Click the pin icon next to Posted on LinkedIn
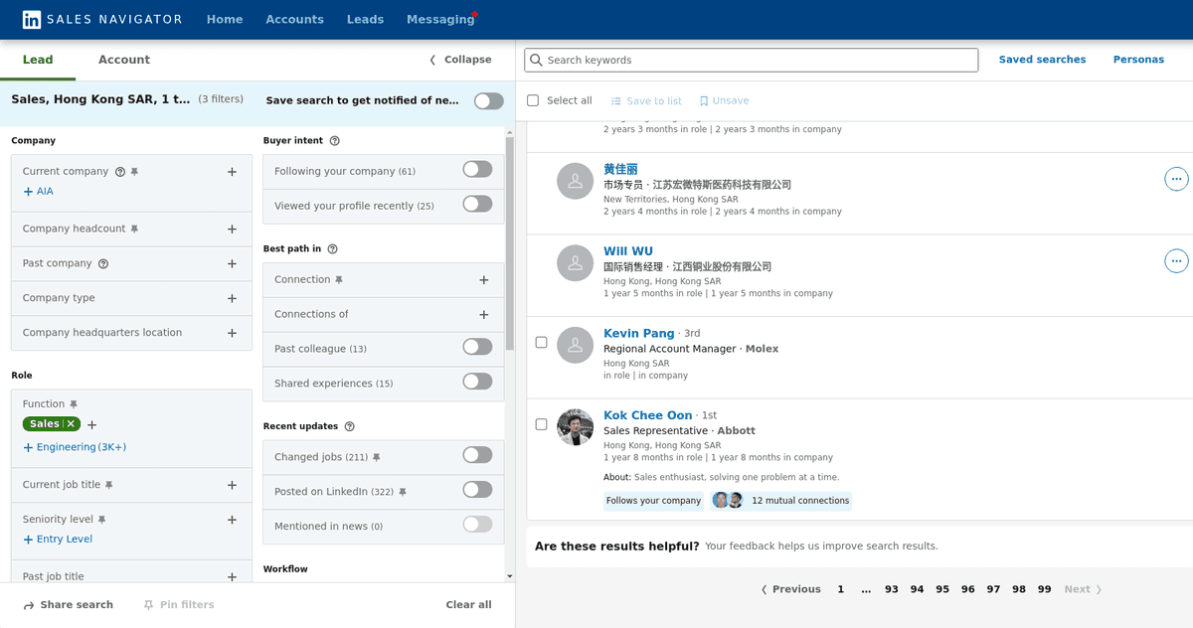1193x628 pixels. [402, 492]
